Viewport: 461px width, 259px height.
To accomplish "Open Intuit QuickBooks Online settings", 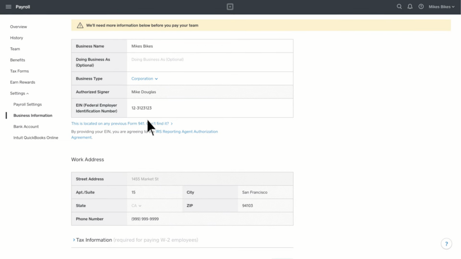I will [x=36, y=138].
